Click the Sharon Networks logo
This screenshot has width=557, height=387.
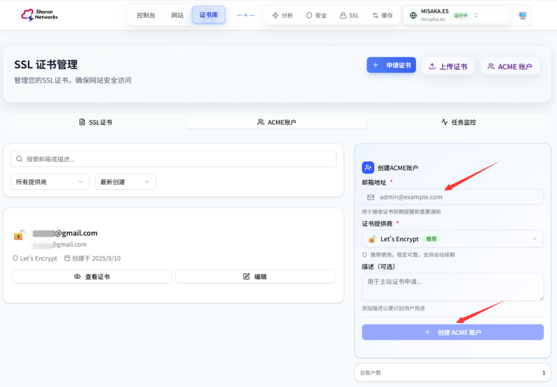tap(39, 15)
